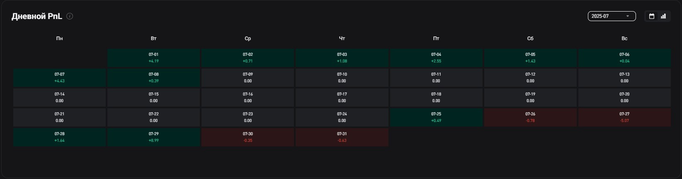Viewport: 682px width, 179px height.
Task: Select the 07-08 cell with +0.39
Action: click(x=153, y=78)
